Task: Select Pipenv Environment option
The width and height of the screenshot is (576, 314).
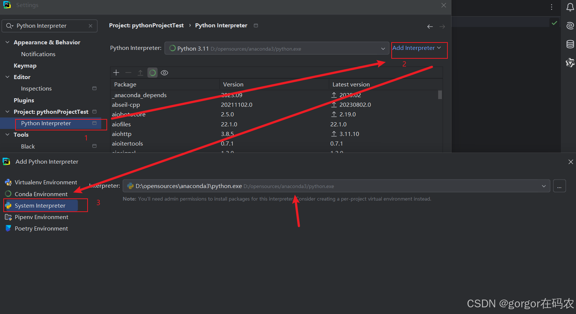Action: click(x=37, y=217)
